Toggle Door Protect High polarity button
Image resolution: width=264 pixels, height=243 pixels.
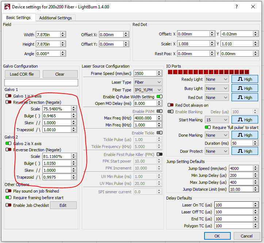(x=245, y=151)
